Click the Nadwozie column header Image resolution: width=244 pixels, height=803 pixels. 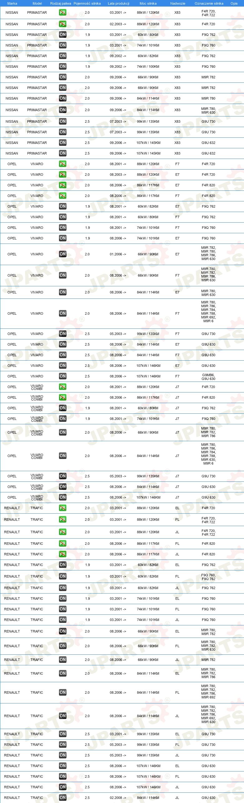tap(178, 3)
